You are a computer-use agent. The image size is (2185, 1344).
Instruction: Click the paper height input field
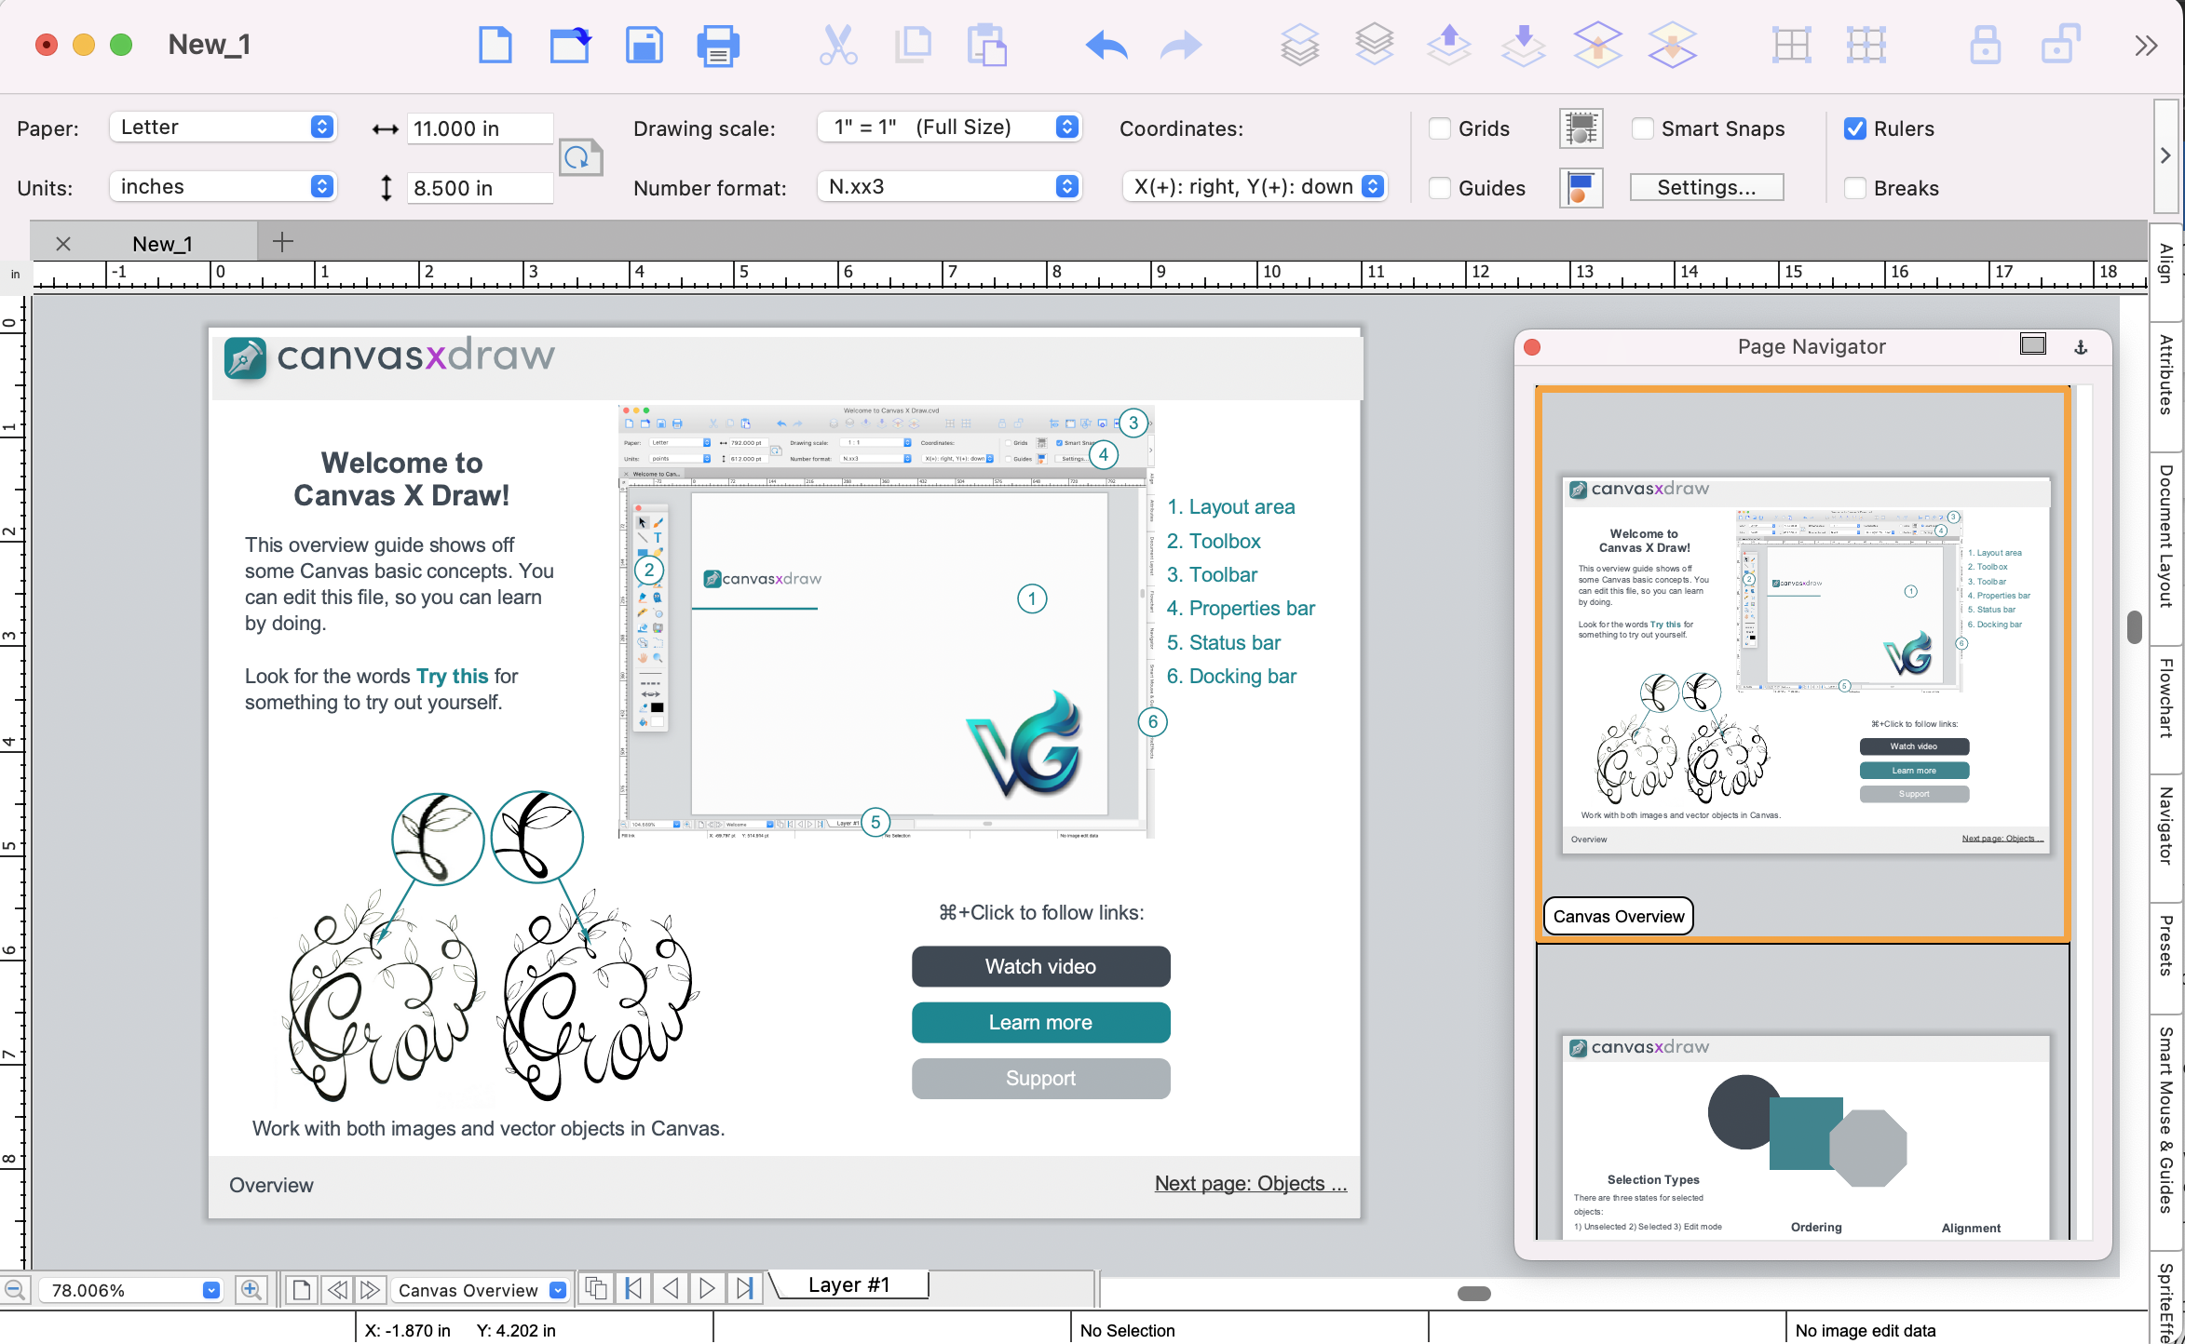480,188
